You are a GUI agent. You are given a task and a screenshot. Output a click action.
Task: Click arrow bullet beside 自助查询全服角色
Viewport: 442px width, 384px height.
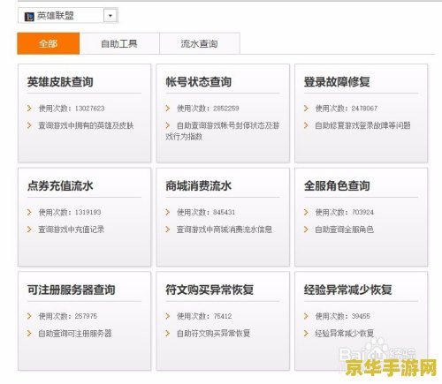306,230
